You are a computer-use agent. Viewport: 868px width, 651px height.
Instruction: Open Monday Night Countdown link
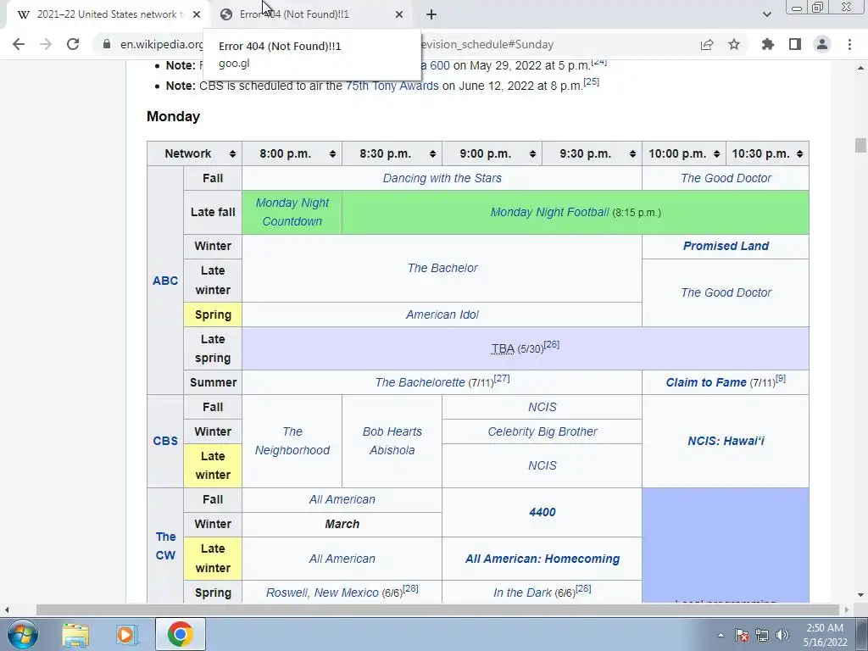292,212
